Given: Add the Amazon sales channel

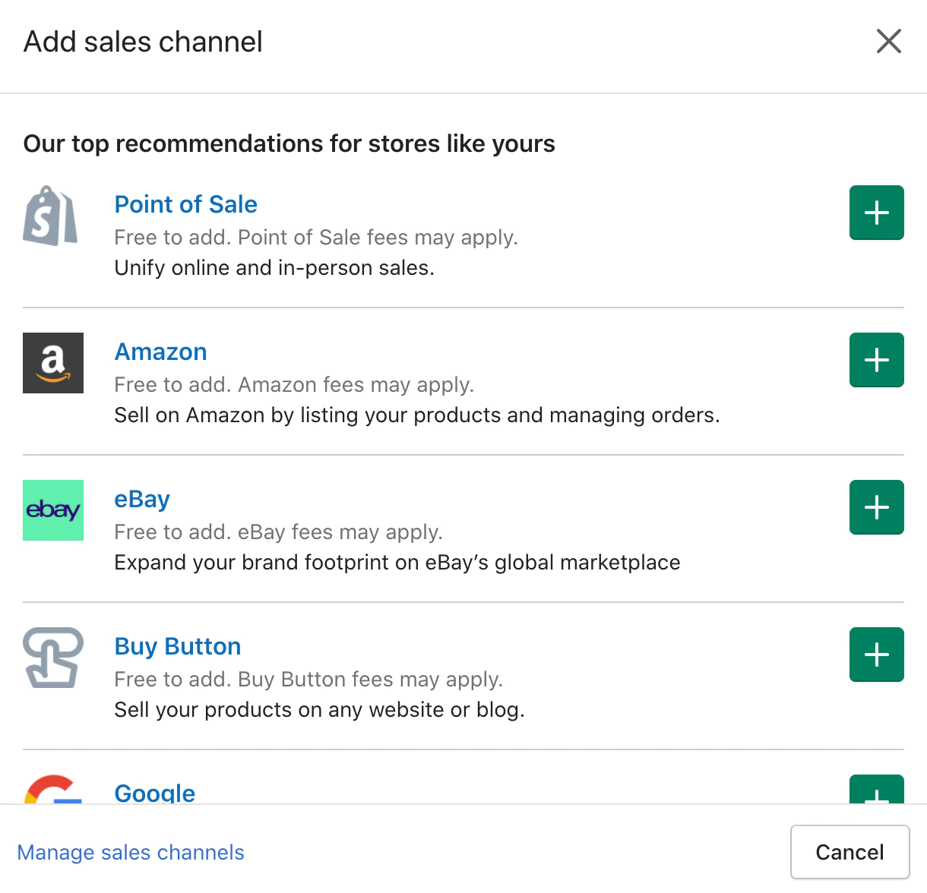Looking at the screenshot, I should [x=876, y=360].
